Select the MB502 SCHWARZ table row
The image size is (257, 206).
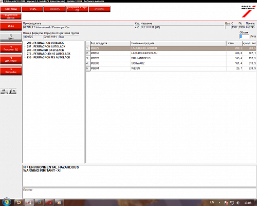click(x=171, y=63)
